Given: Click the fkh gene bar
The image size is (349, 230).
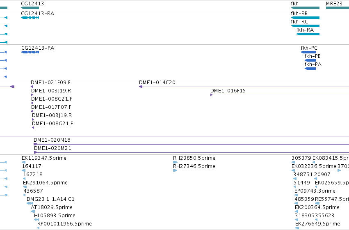Looking at the screenshot, I should (305, 8).
